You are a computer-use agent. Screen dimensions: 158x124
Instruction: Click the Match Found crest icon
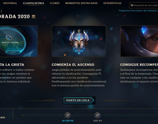9,38
